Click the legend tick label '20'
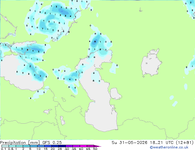The height and width of the screenshot is (150, 195). pyautogui.click(x=53, y=149)
